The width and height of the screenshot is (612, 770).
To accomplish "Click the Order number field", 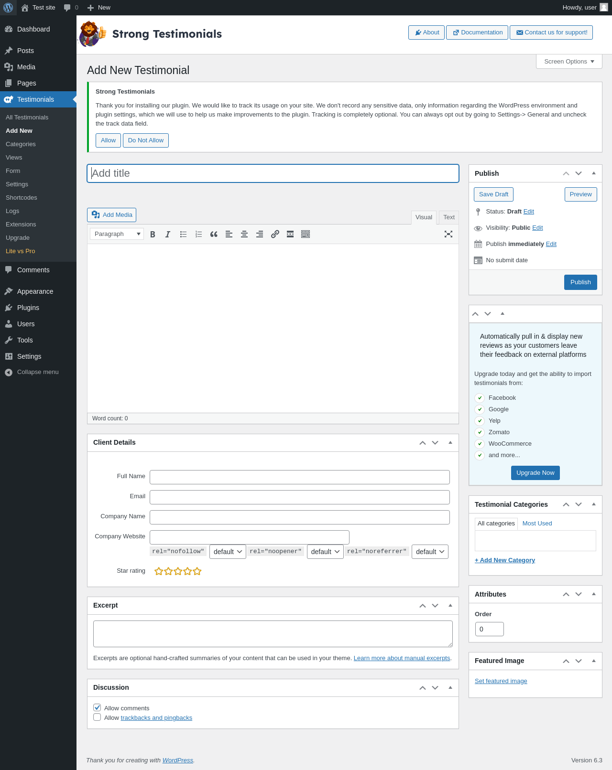I will (x=490, y=629).
